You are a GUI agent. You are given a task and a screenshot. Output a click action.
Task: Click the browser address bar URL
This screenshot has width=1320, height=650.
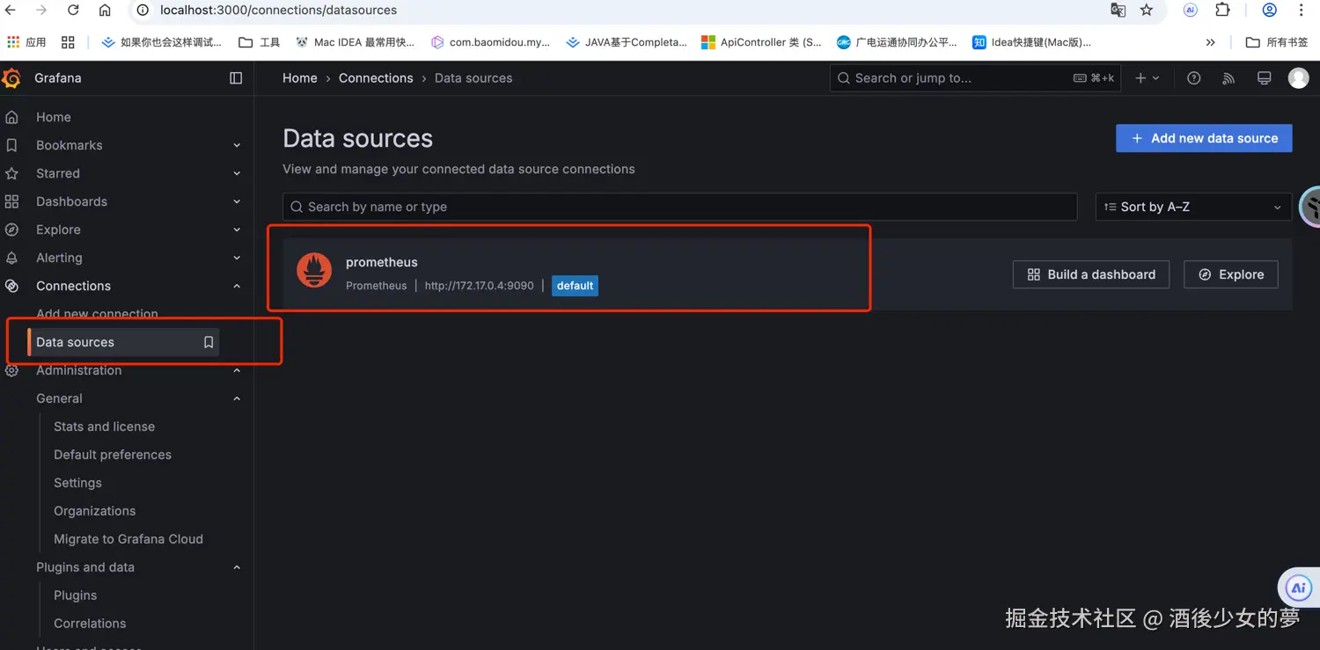coord(278,11)
